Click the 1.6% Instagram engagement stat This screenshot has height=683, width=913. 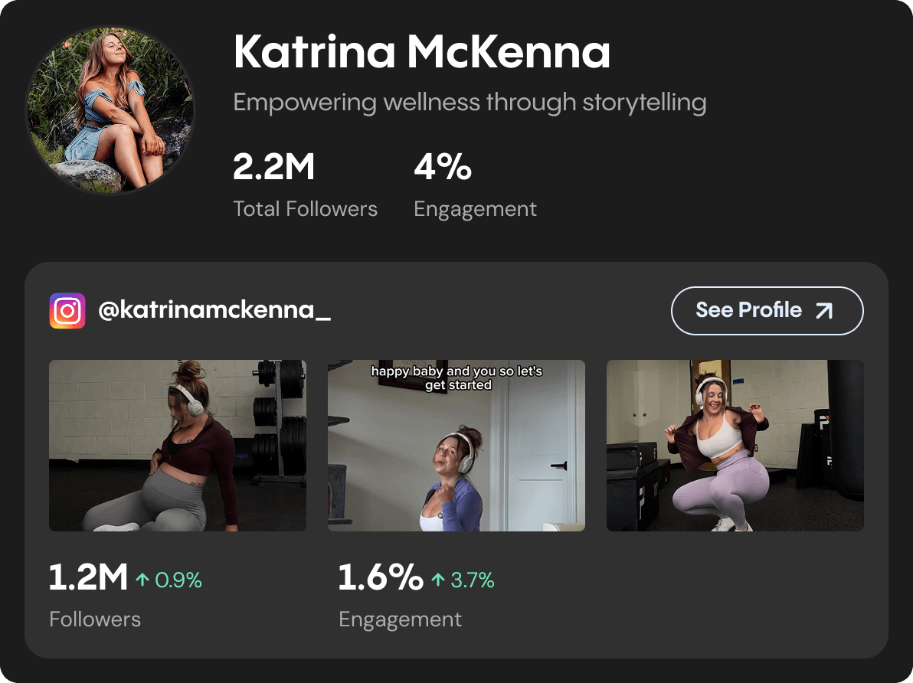380,577
